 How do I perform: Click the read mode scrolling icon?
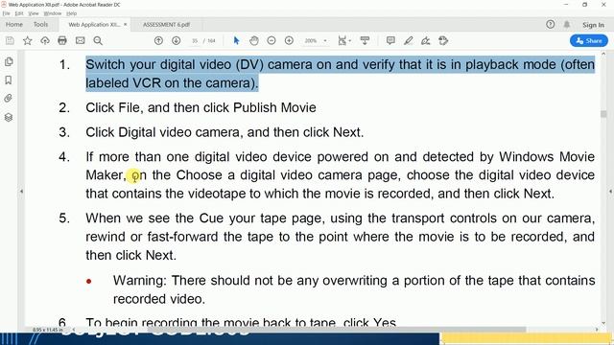365,40
